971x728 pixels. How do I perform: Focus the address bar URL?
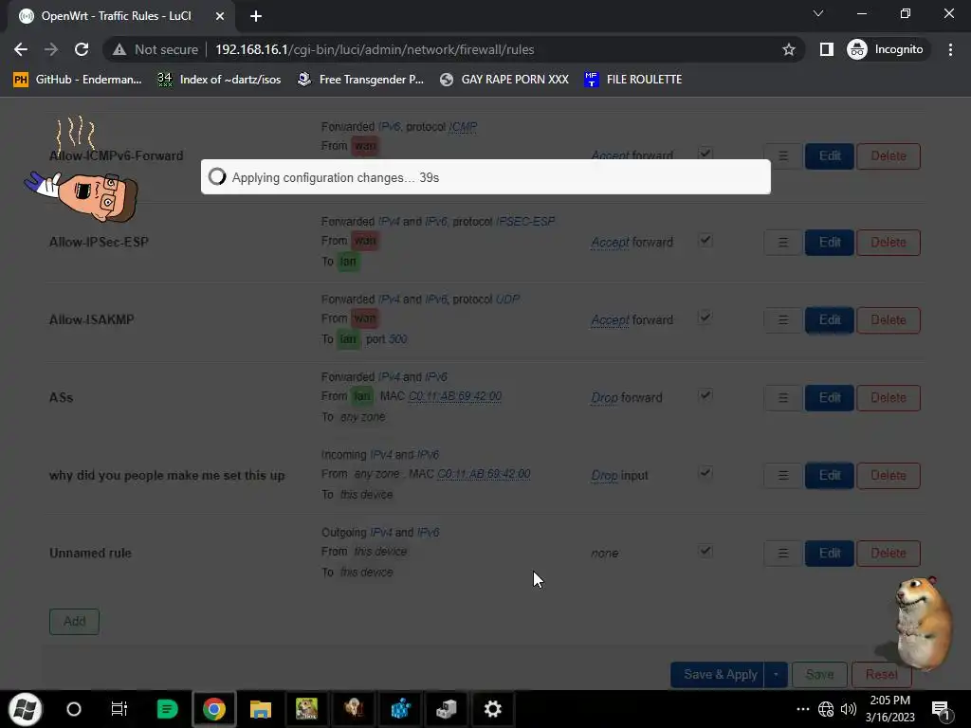[x=375, y=49]
